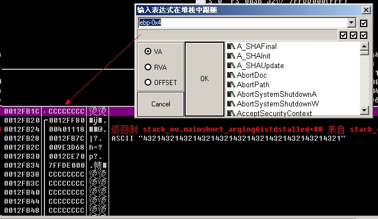Close the follow expression dialog
The height and width of the screenshot is (219, 378).
[366, 10]
